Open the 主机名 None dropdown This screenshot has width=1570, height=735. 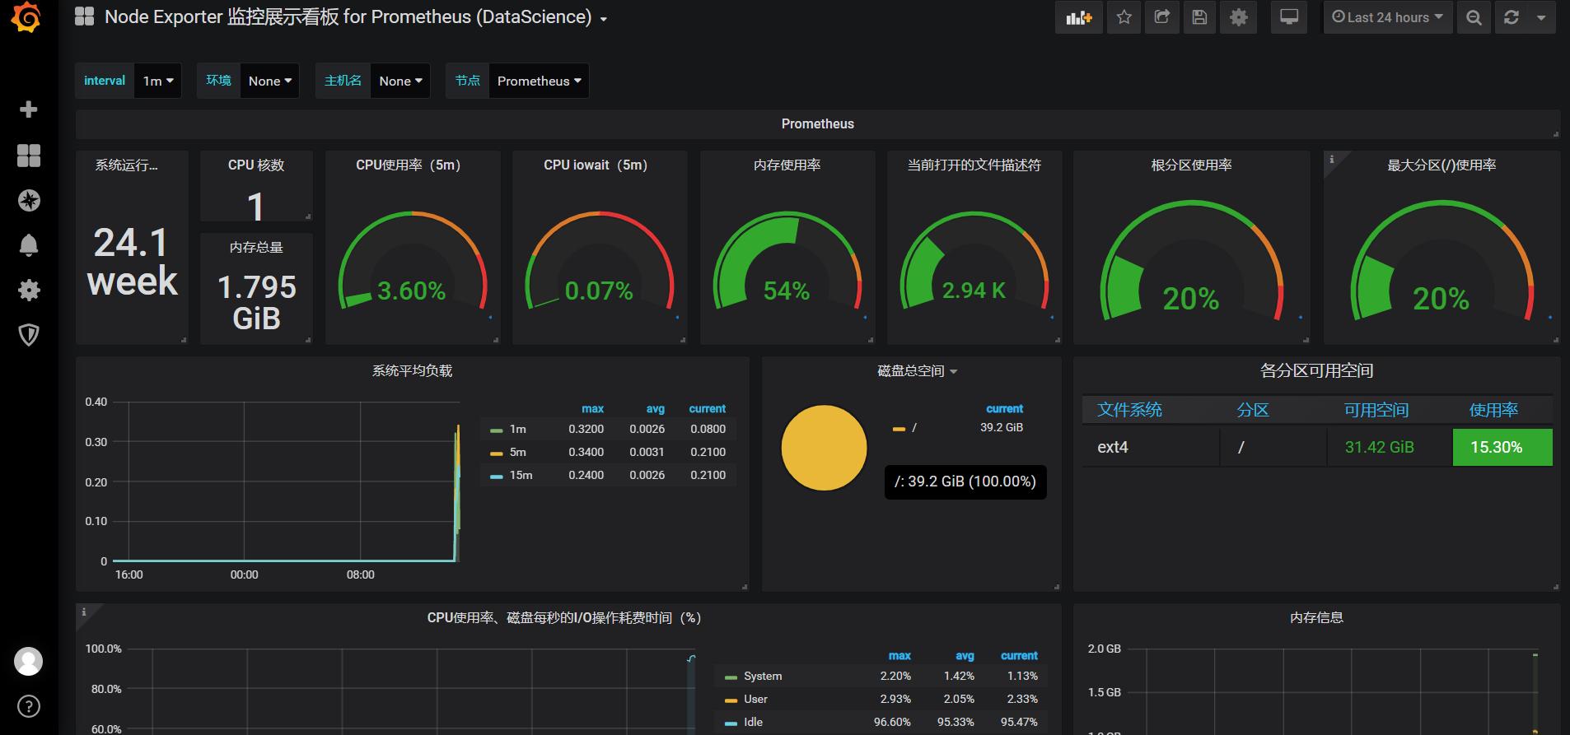[x=400, y=81]
